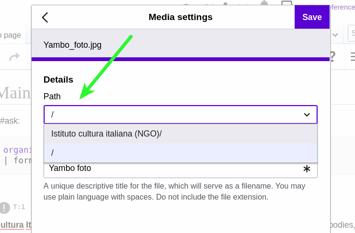This screenshot has height=233, width=355.
Task: Click the required asterisk indicator icon
Action: pyautogui.click(x=307, y=169)
